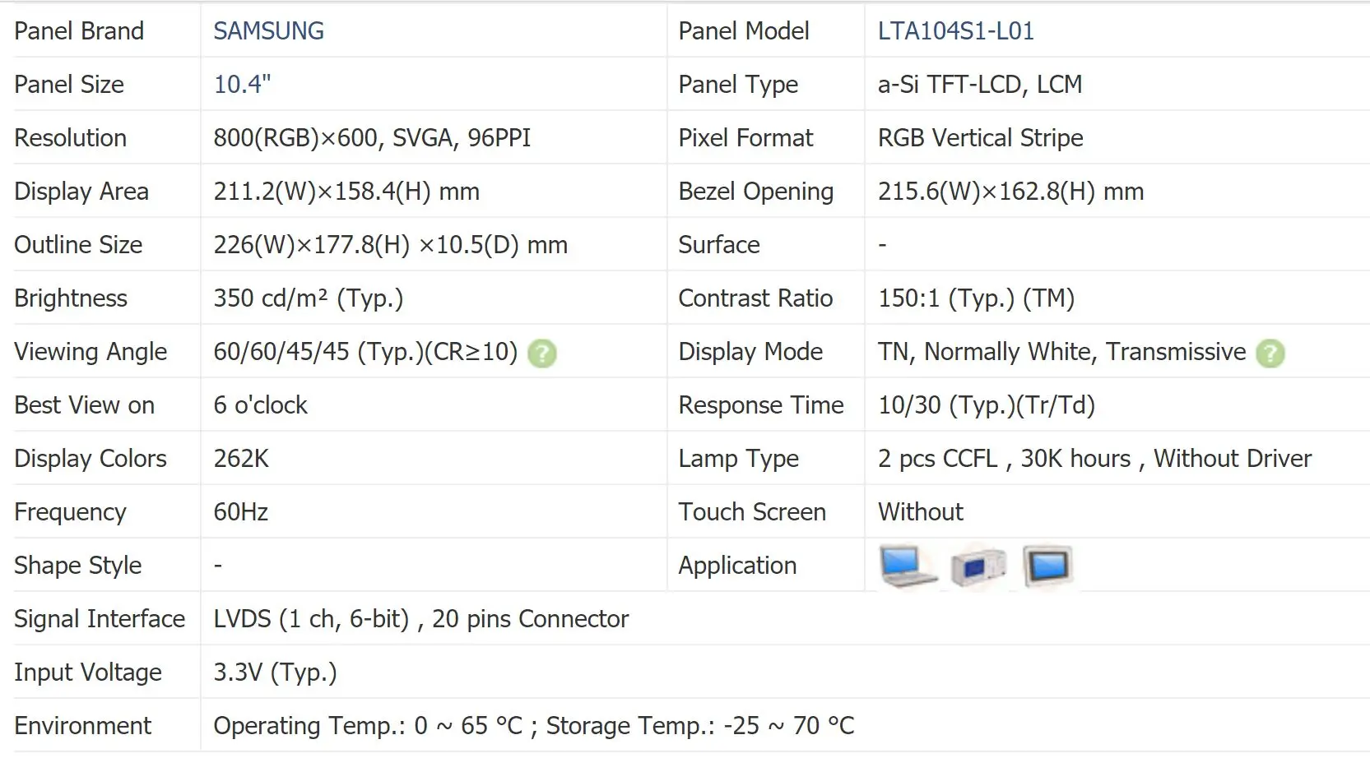
Task: Click the Input Voltage 3.3V value
Action: pyautogui.click(x=275, y=672)
